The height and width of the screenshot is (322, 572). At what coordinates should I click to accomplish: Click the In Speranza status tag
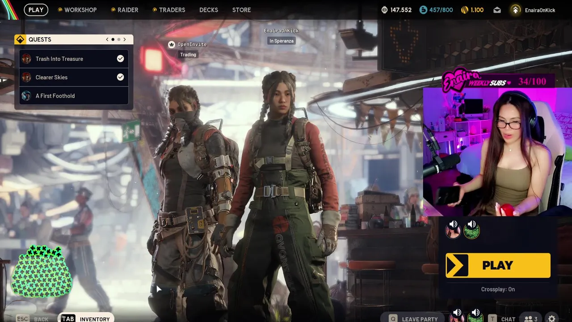[x=282, y=41]
